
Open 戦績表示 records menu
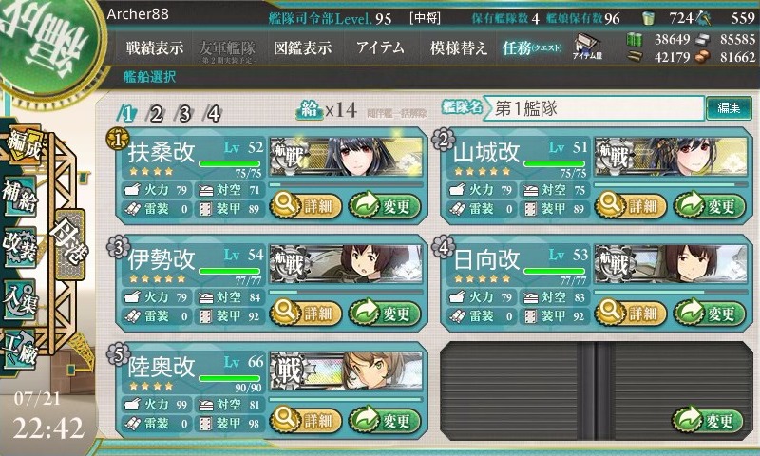[155, 47]
